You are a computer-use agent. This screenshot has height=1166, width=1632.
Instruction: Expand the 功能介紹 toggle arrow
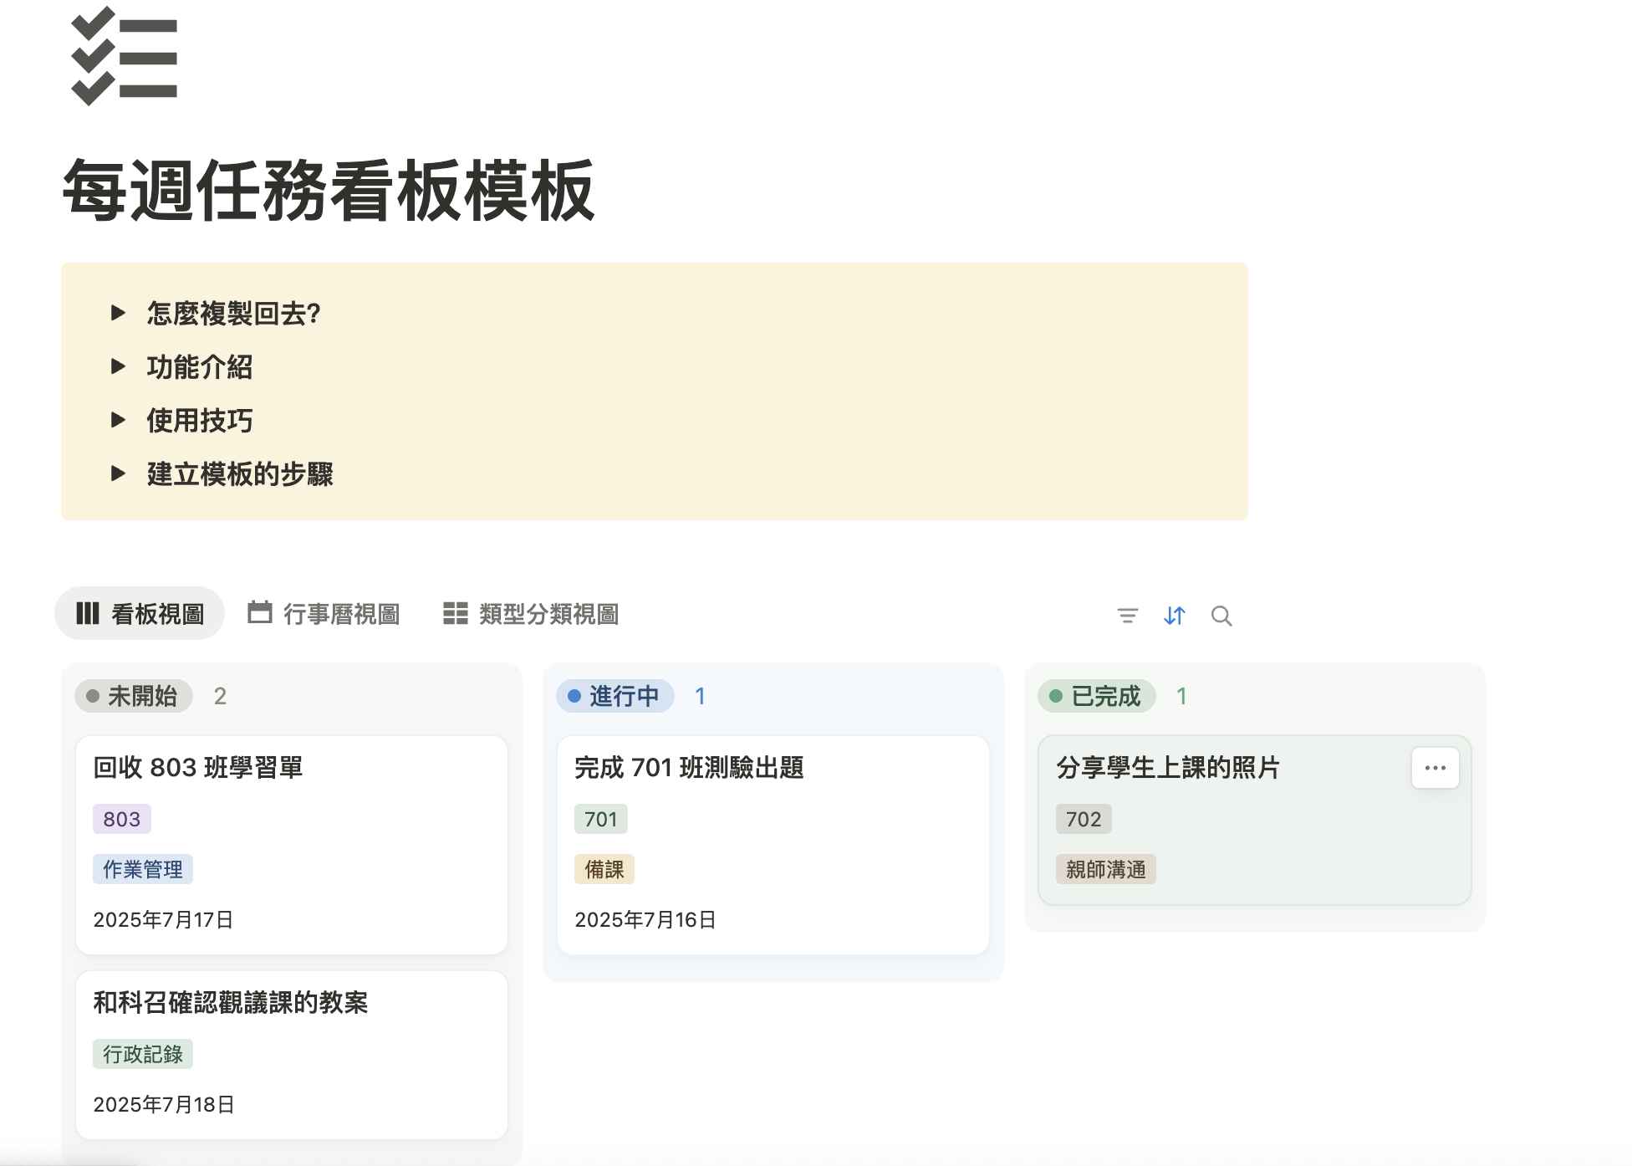pos(118,366)
